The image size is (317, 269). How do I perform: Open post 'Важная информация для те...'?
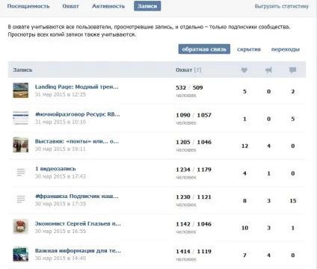[78, 250]
